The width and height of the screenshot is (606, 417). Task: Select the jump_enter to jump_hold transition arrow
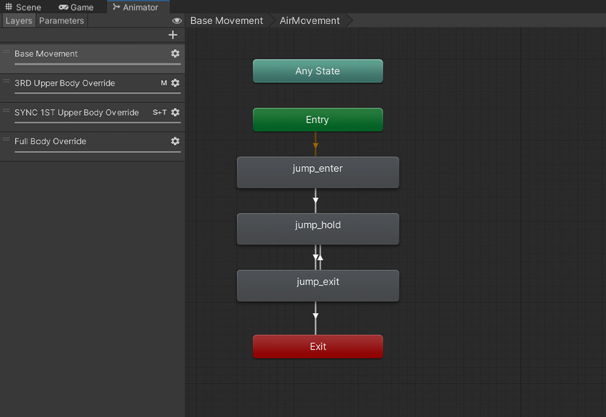[316, 201]
